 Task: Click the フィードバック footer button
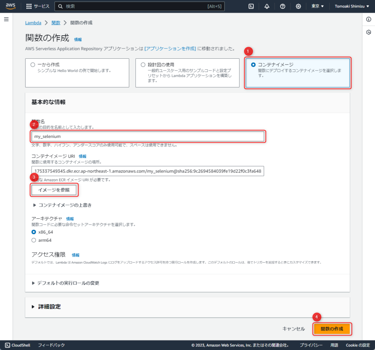coord(51,345)
